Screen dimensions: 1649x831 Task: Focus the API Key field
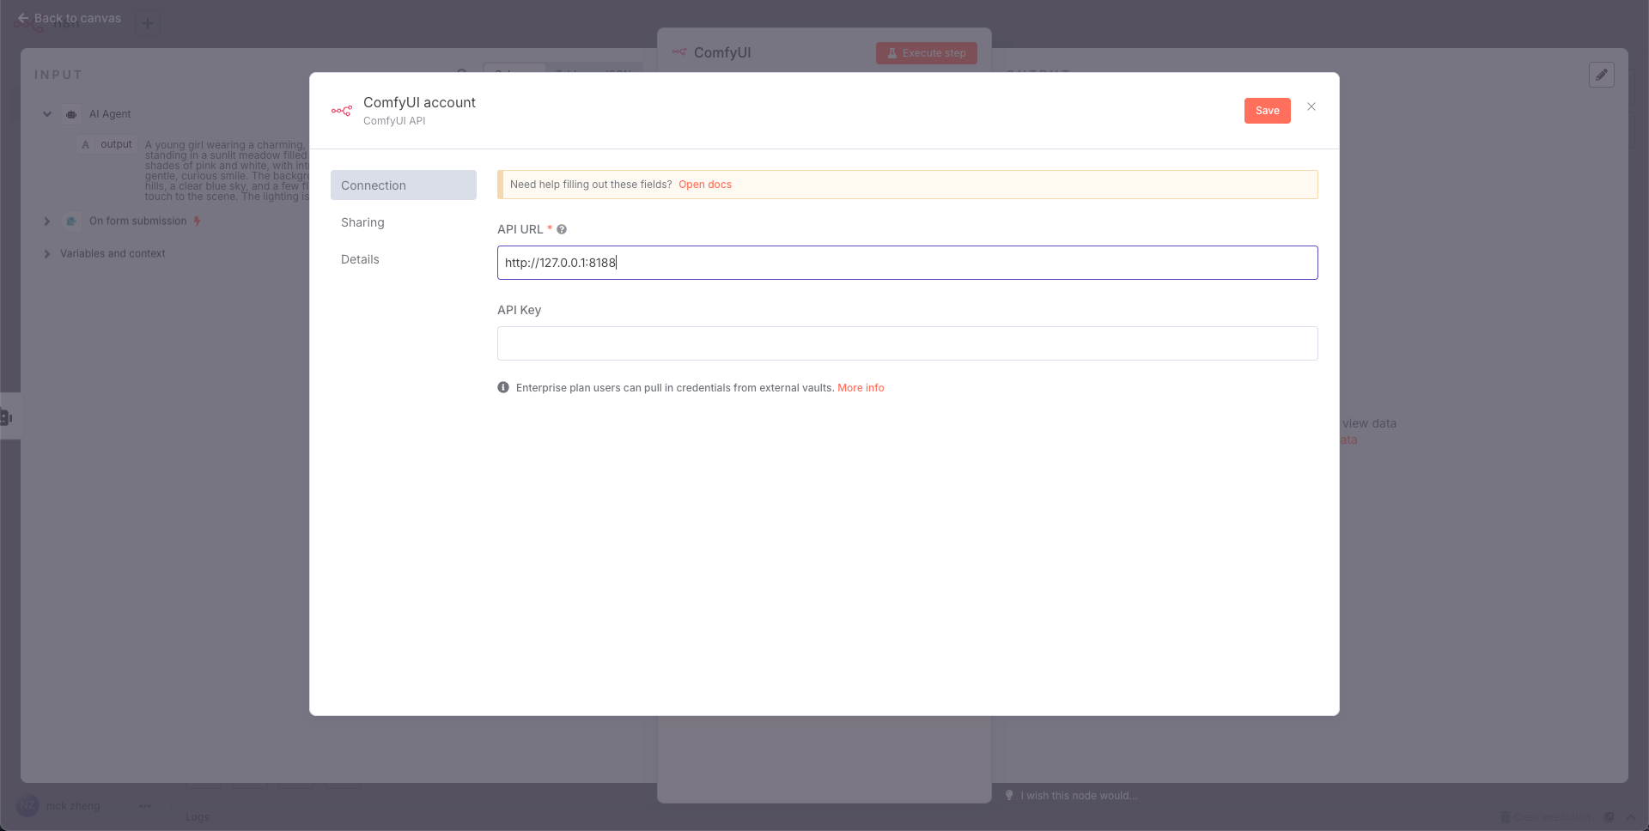[907, 343]
